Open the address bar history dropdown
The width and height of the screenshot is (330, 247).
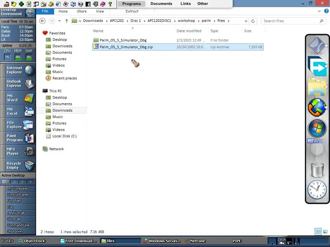tap(246, 21)
